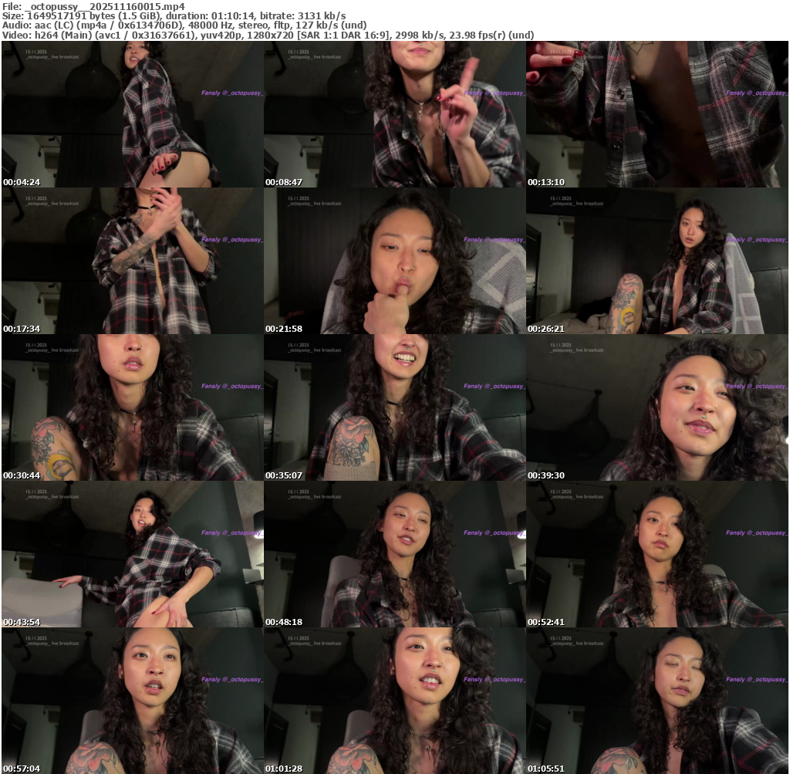Pick the thumbnail marked 01:01:28

point(395,701)
